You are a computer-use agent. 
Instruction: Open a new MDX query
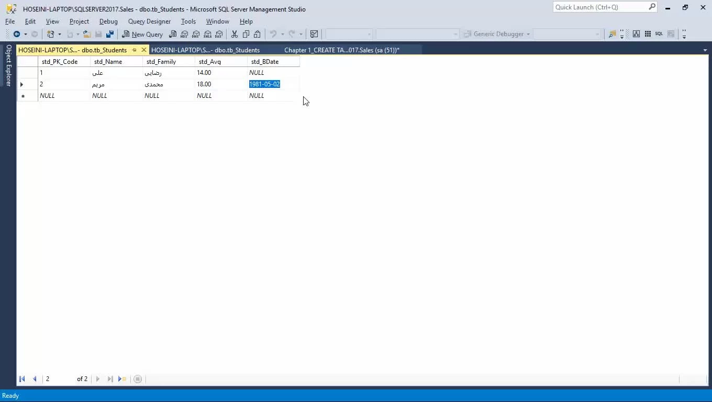[184, 34]
